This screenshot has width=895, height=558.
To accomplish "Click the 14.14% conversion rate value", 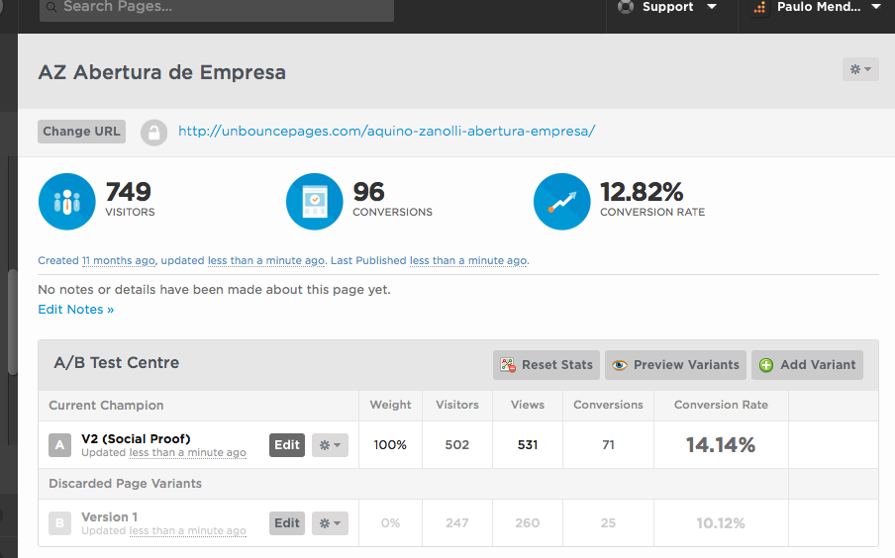I will click(x=721, y=445).
